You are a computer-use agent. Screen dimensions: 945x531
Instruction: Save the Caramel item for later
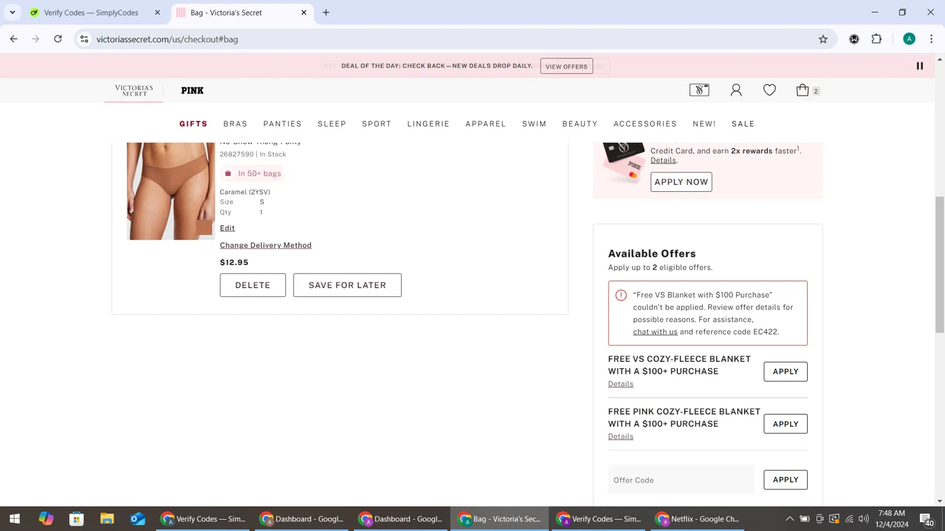(347, 285)
